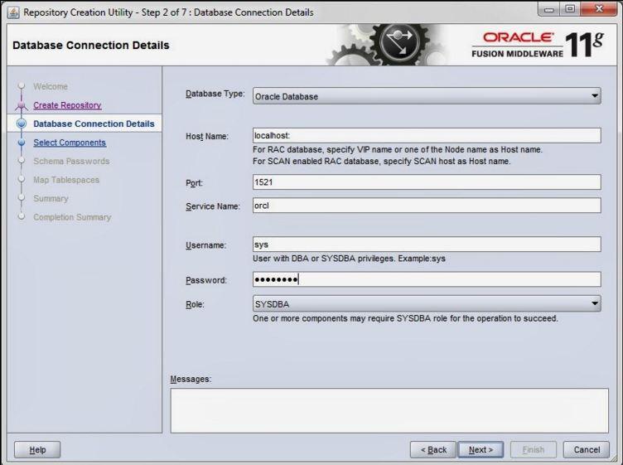This screenshot has height=465, width=623.
Task: Click the Schema Passwords step label
Action: click(71, 162)
